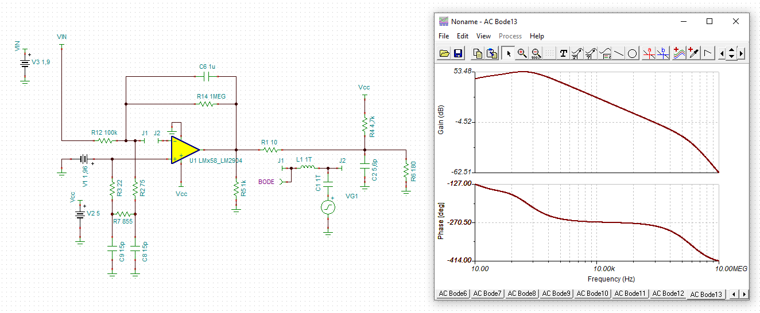The width and height of the screenshot is (760, 313).
Task: Open the Help menu
Action: tap(537, 36)
